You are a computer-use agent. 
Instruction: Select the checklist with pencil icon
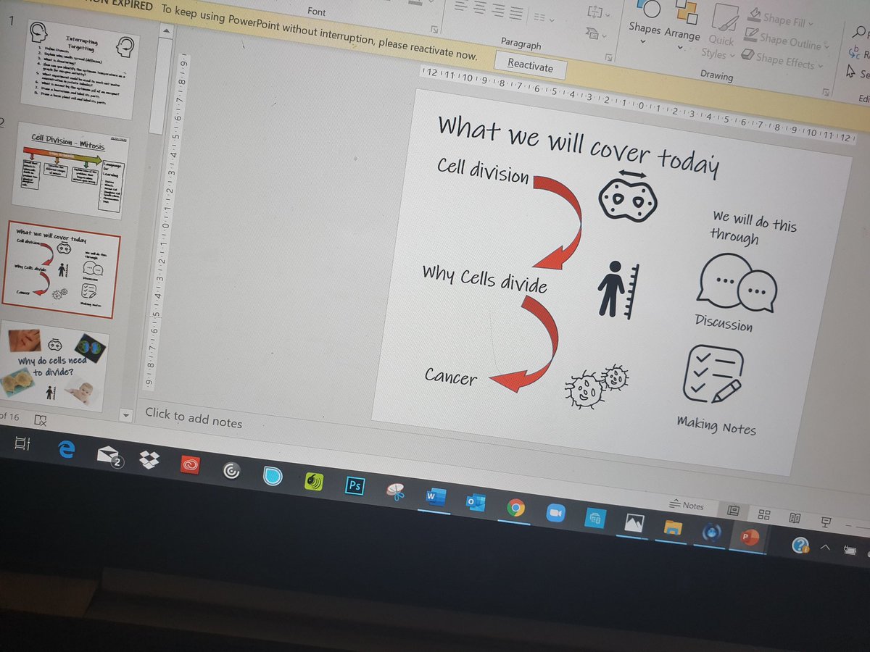click(713, 374)
